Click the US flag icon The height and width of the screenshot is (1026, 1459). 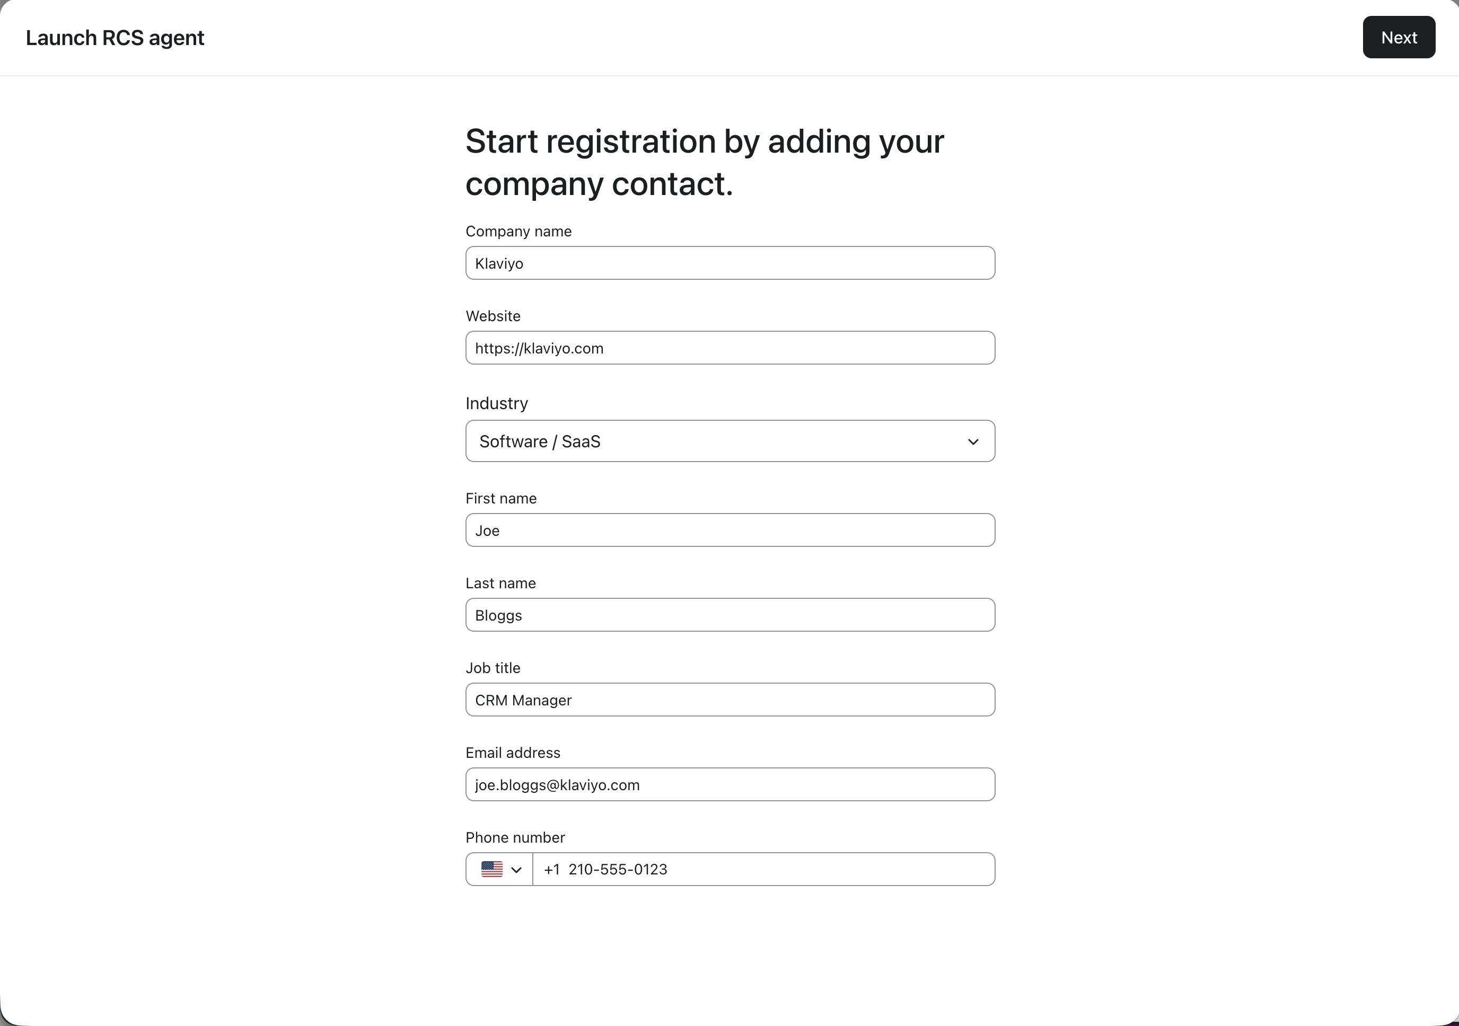coord(492,869)
